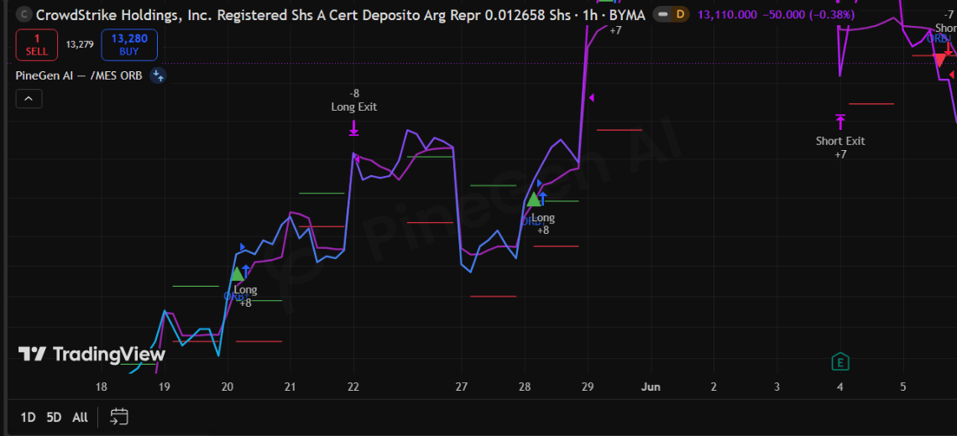Click the 13,279 spread value

80,44
